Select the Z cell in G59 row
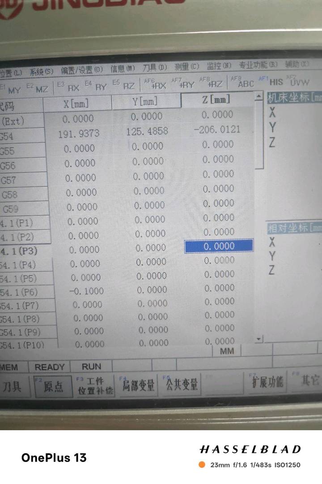Viewport: 322px width, 484px height. coord(218,203)
